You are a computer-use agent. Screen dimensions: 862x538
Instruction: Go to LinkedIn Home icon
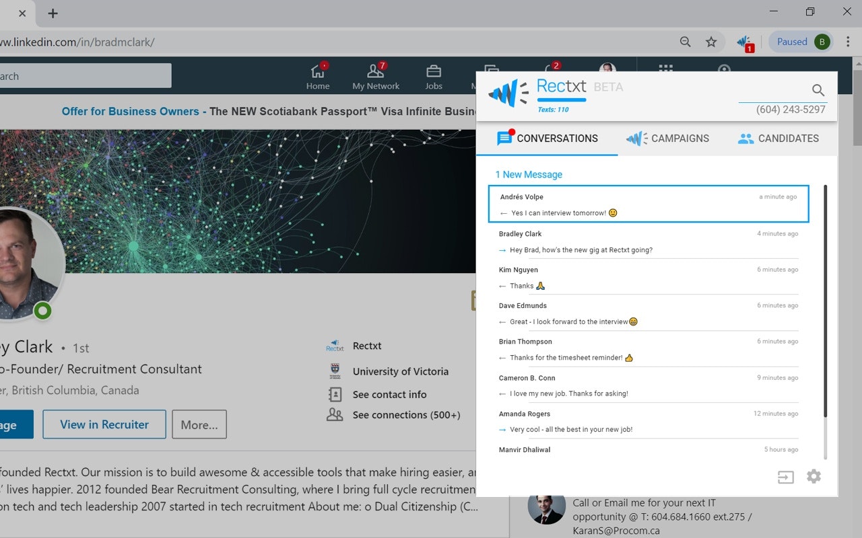318,77
